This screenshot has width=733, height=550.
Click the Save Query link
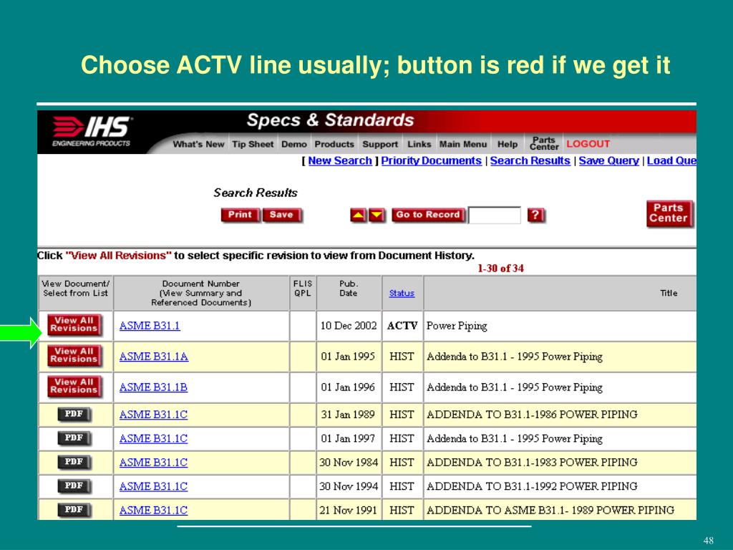[x=608, y=160]
